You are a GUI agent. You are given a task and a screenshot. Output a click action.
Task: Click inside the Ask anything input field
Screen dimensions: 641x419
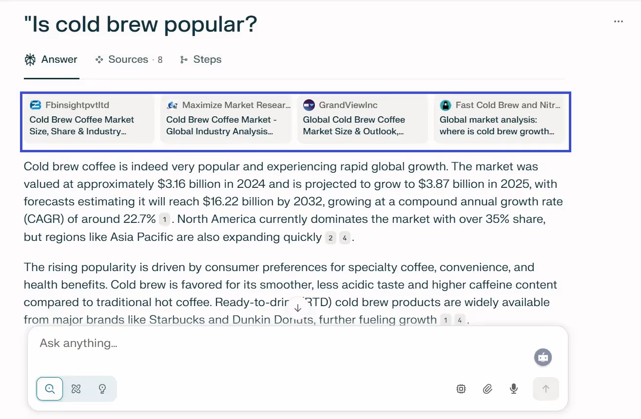tap(195, 343)
